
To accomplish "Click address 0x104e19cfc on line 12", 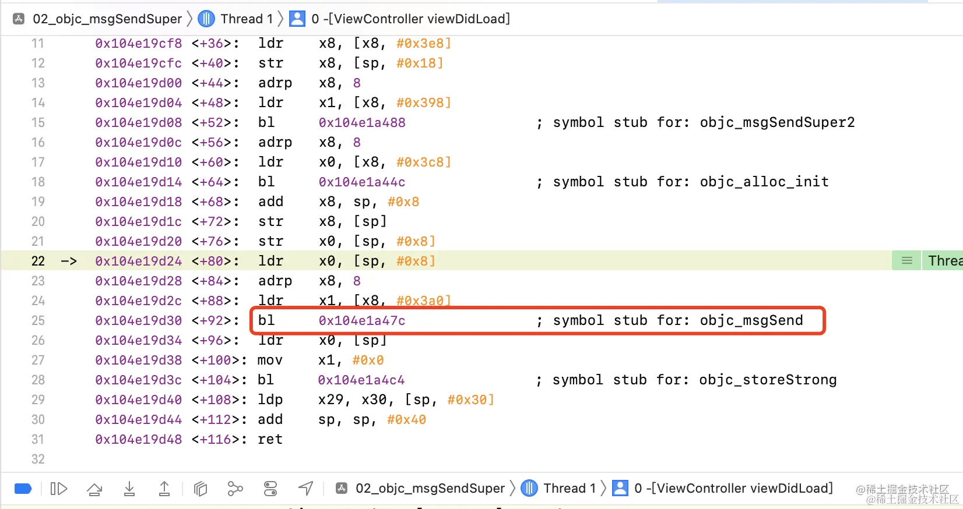I will click(x=139, y=63).
